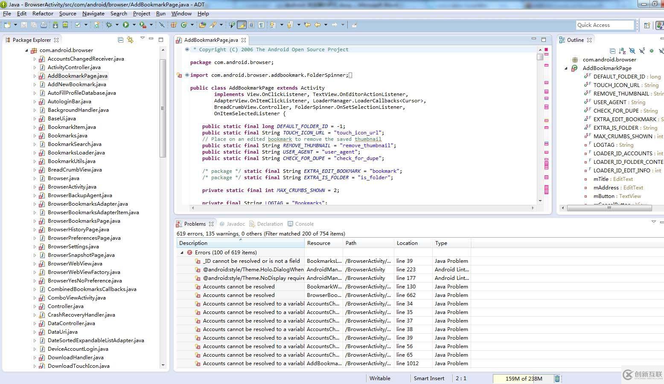Viewport: 664px width, 384px height.
Task: Click the Quick Access search field
Action: click(605, 25)
